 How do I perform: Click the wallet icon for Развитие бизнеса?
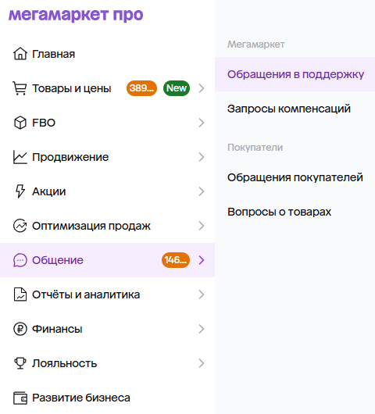[x=20, y=398]
